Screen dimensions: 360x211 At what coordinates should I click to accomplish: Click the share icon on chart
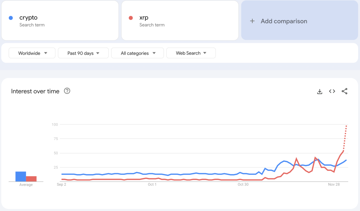pyautogui.click(x=345, y=92)
